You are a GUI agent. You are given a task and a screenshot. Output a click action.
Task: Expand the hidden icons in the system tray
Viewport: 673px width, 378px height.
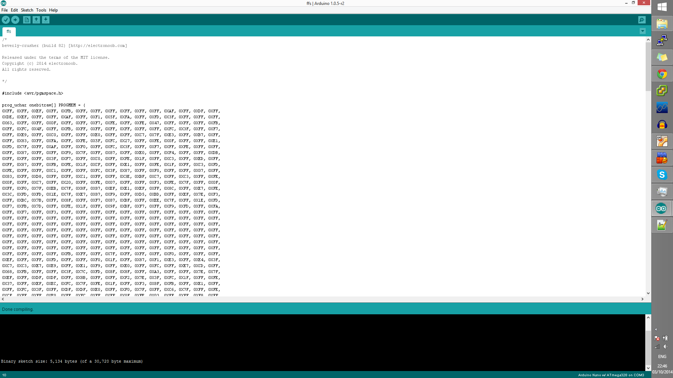(x=655, y=329)
